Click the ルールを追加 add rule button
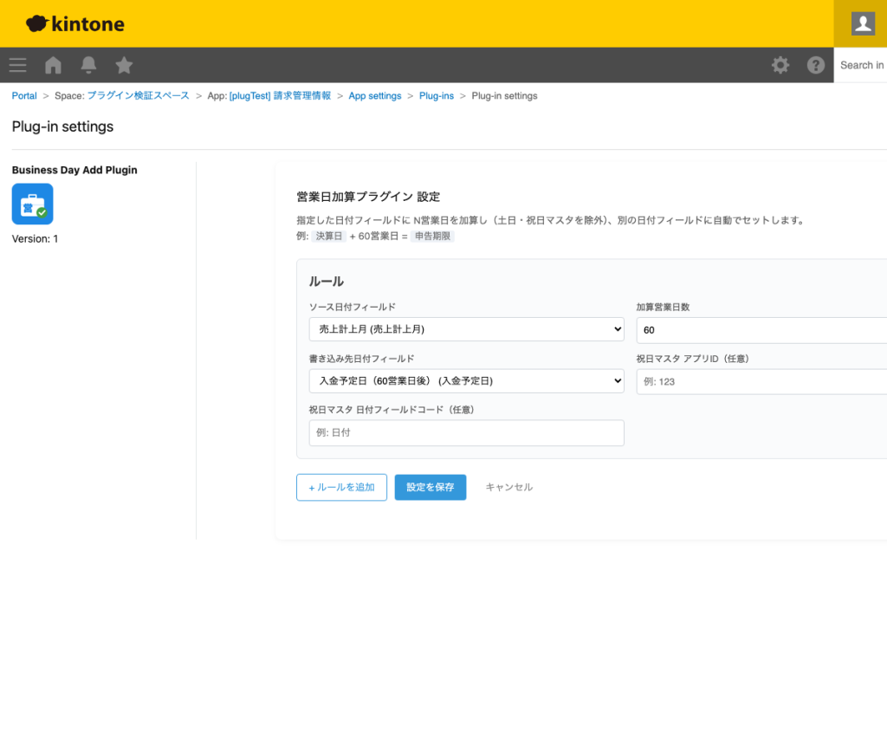The height and width of the screenshot is (739, 887). pyautogui.click(x=341, y=487)
